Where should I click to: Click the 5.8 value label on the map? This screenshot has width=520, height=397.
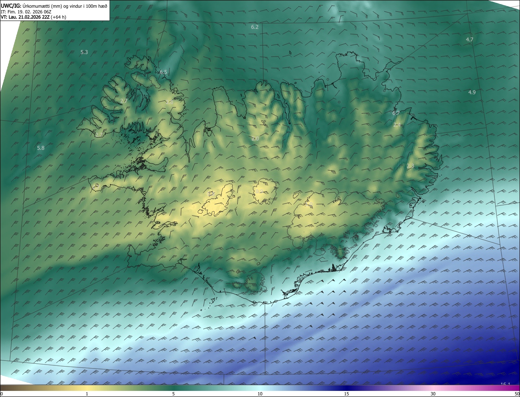[x=41, y=148]
